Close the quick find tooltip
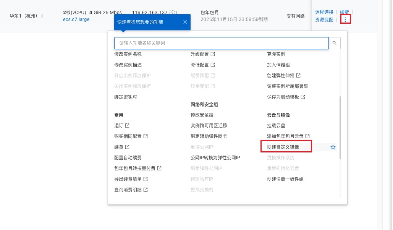Screen dimensions: 393x230 [x=185, y=22]
